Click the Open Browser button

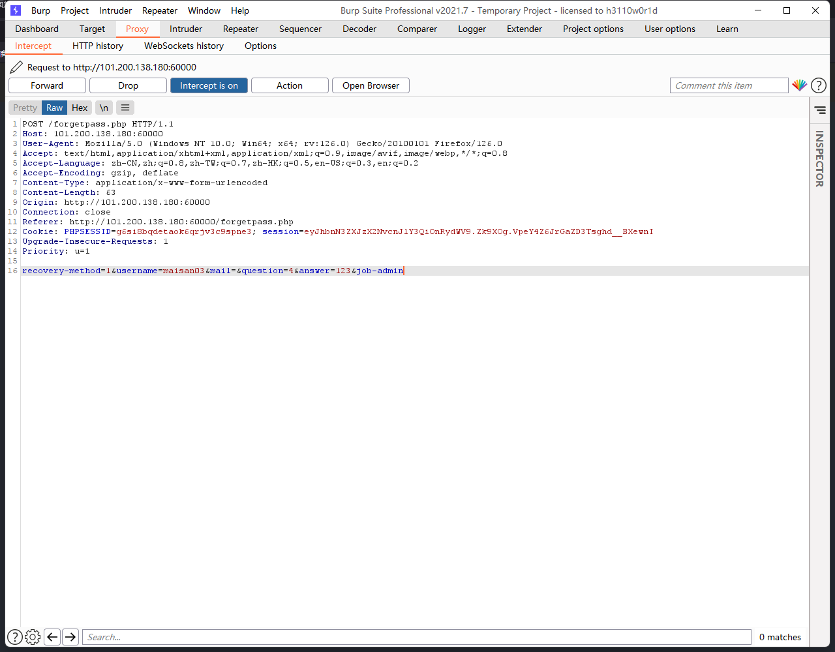click(371, 85)
